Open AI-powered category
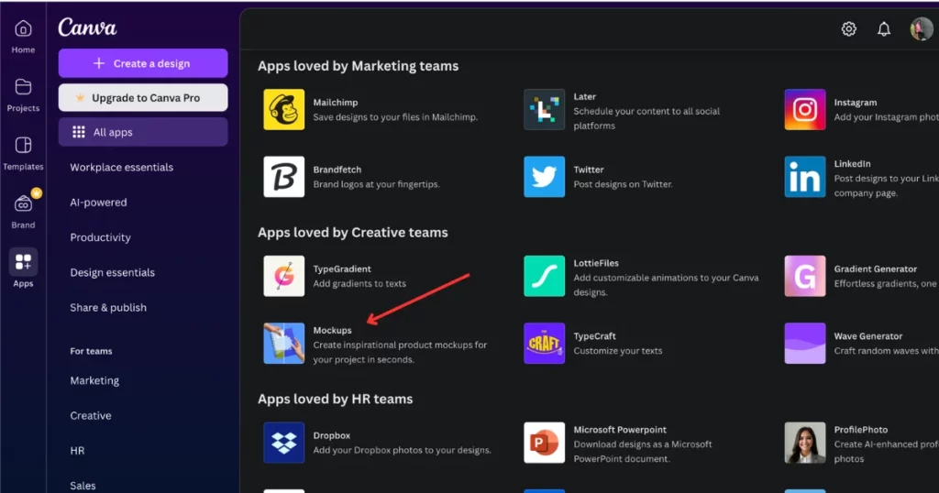 coord(98,203)
